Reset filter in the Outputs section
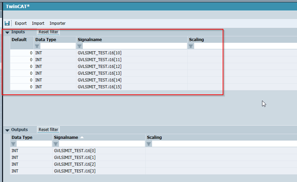 (48, 130)
